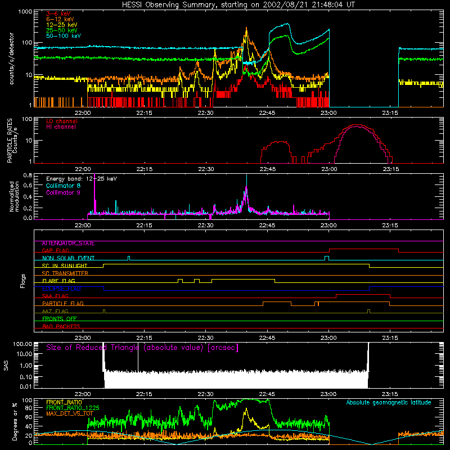Viewport: 450px width, 450px height.
Task: Click "23:15" tick under the count-rate panel
Action: [x=390, y=113]
